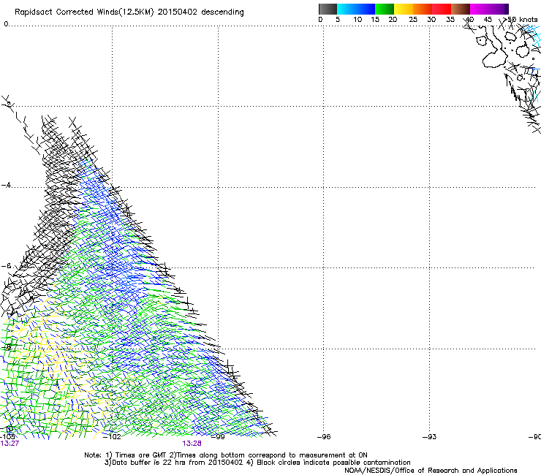Click the cyan-blue 5-15 knots color segment

[x=356, y=9]
